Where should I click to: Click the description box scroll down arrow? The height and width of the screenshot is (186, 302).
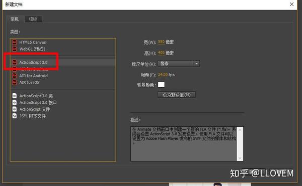pos(240,158)
